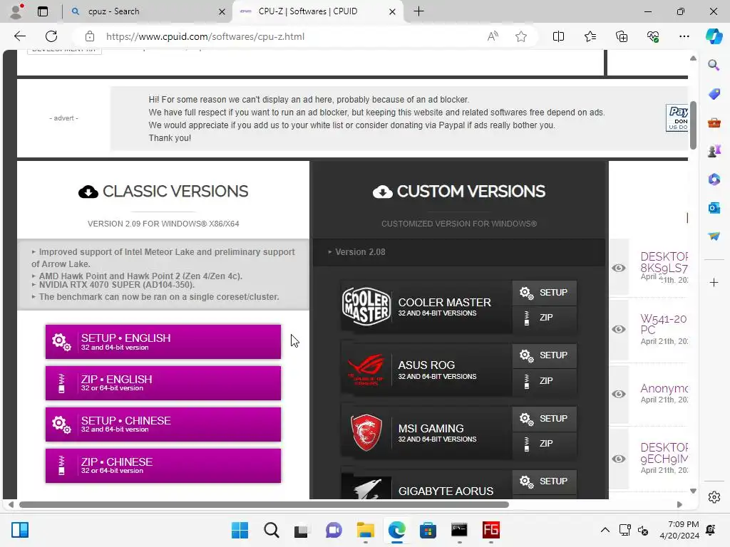Click eye icon next to Anonymous entry
730x547 pixels.
click(619, 394)
